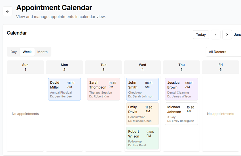Viewport: 241px width, 156px height.
Task: Select the Thu 5 day header
Action: 181,67
